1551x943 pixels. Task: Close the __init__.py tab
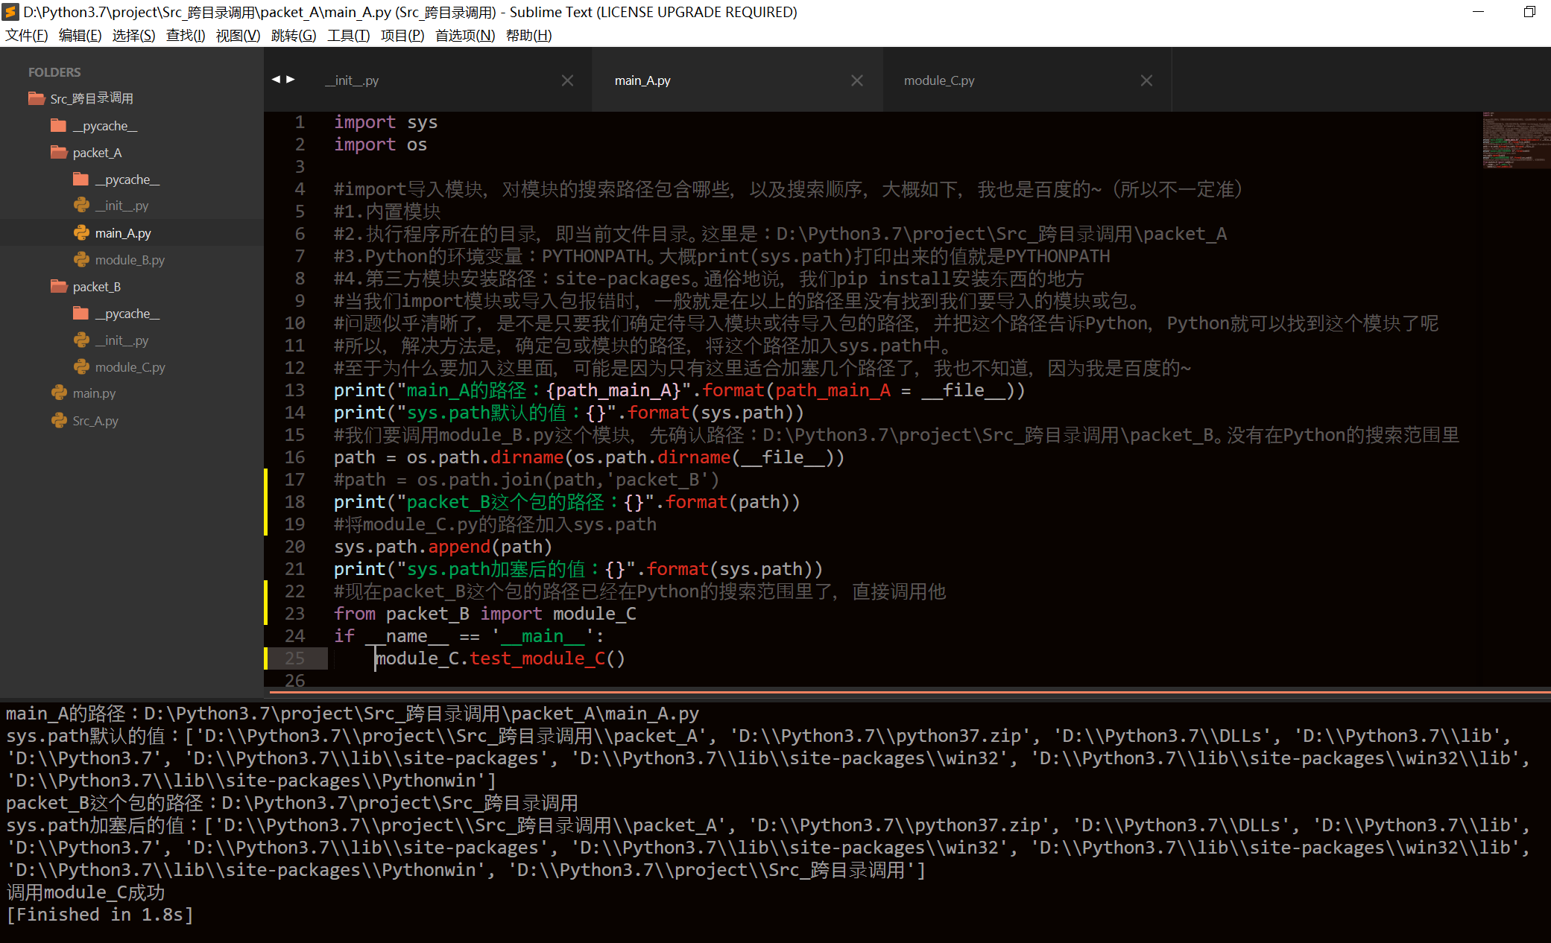[567, 80]
